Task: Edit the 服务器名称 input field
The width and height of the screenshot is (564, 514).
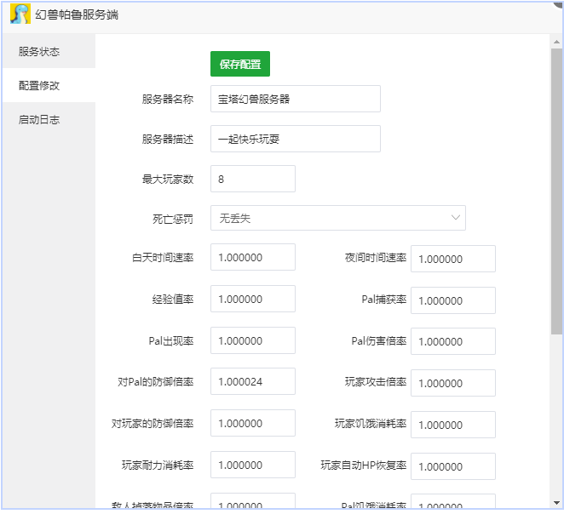Action: tap(296, 99)
